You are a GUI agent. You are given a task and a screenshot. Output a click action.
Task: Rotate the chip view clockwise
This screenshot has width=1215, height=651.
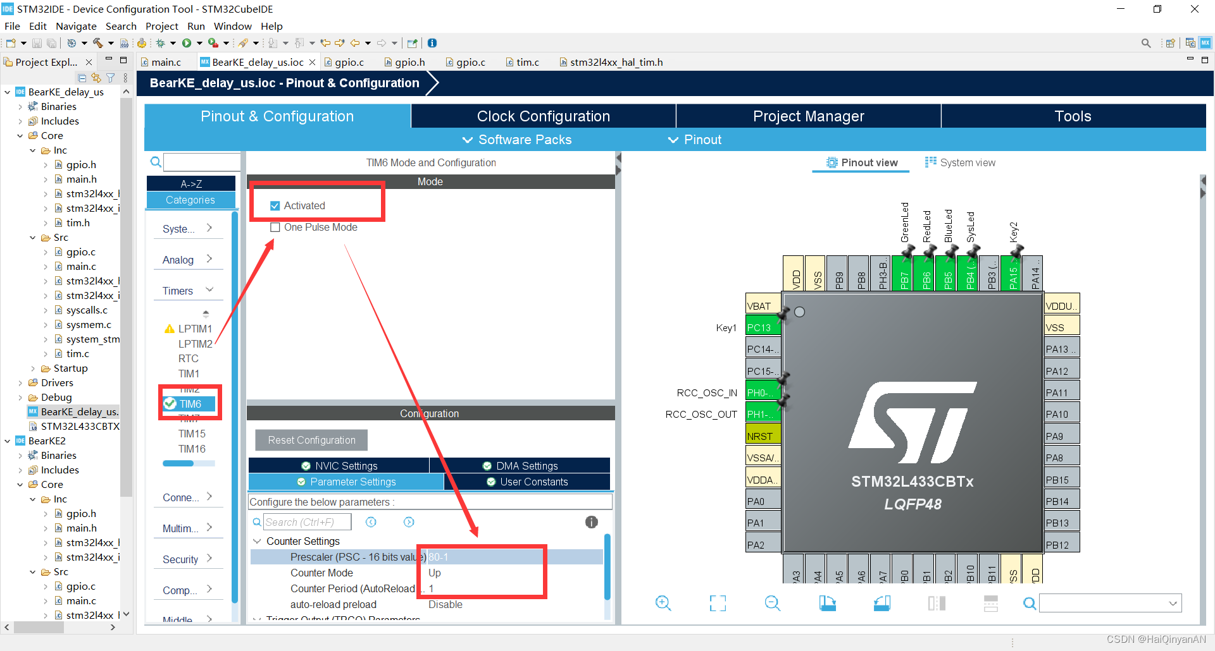(828, 604)
